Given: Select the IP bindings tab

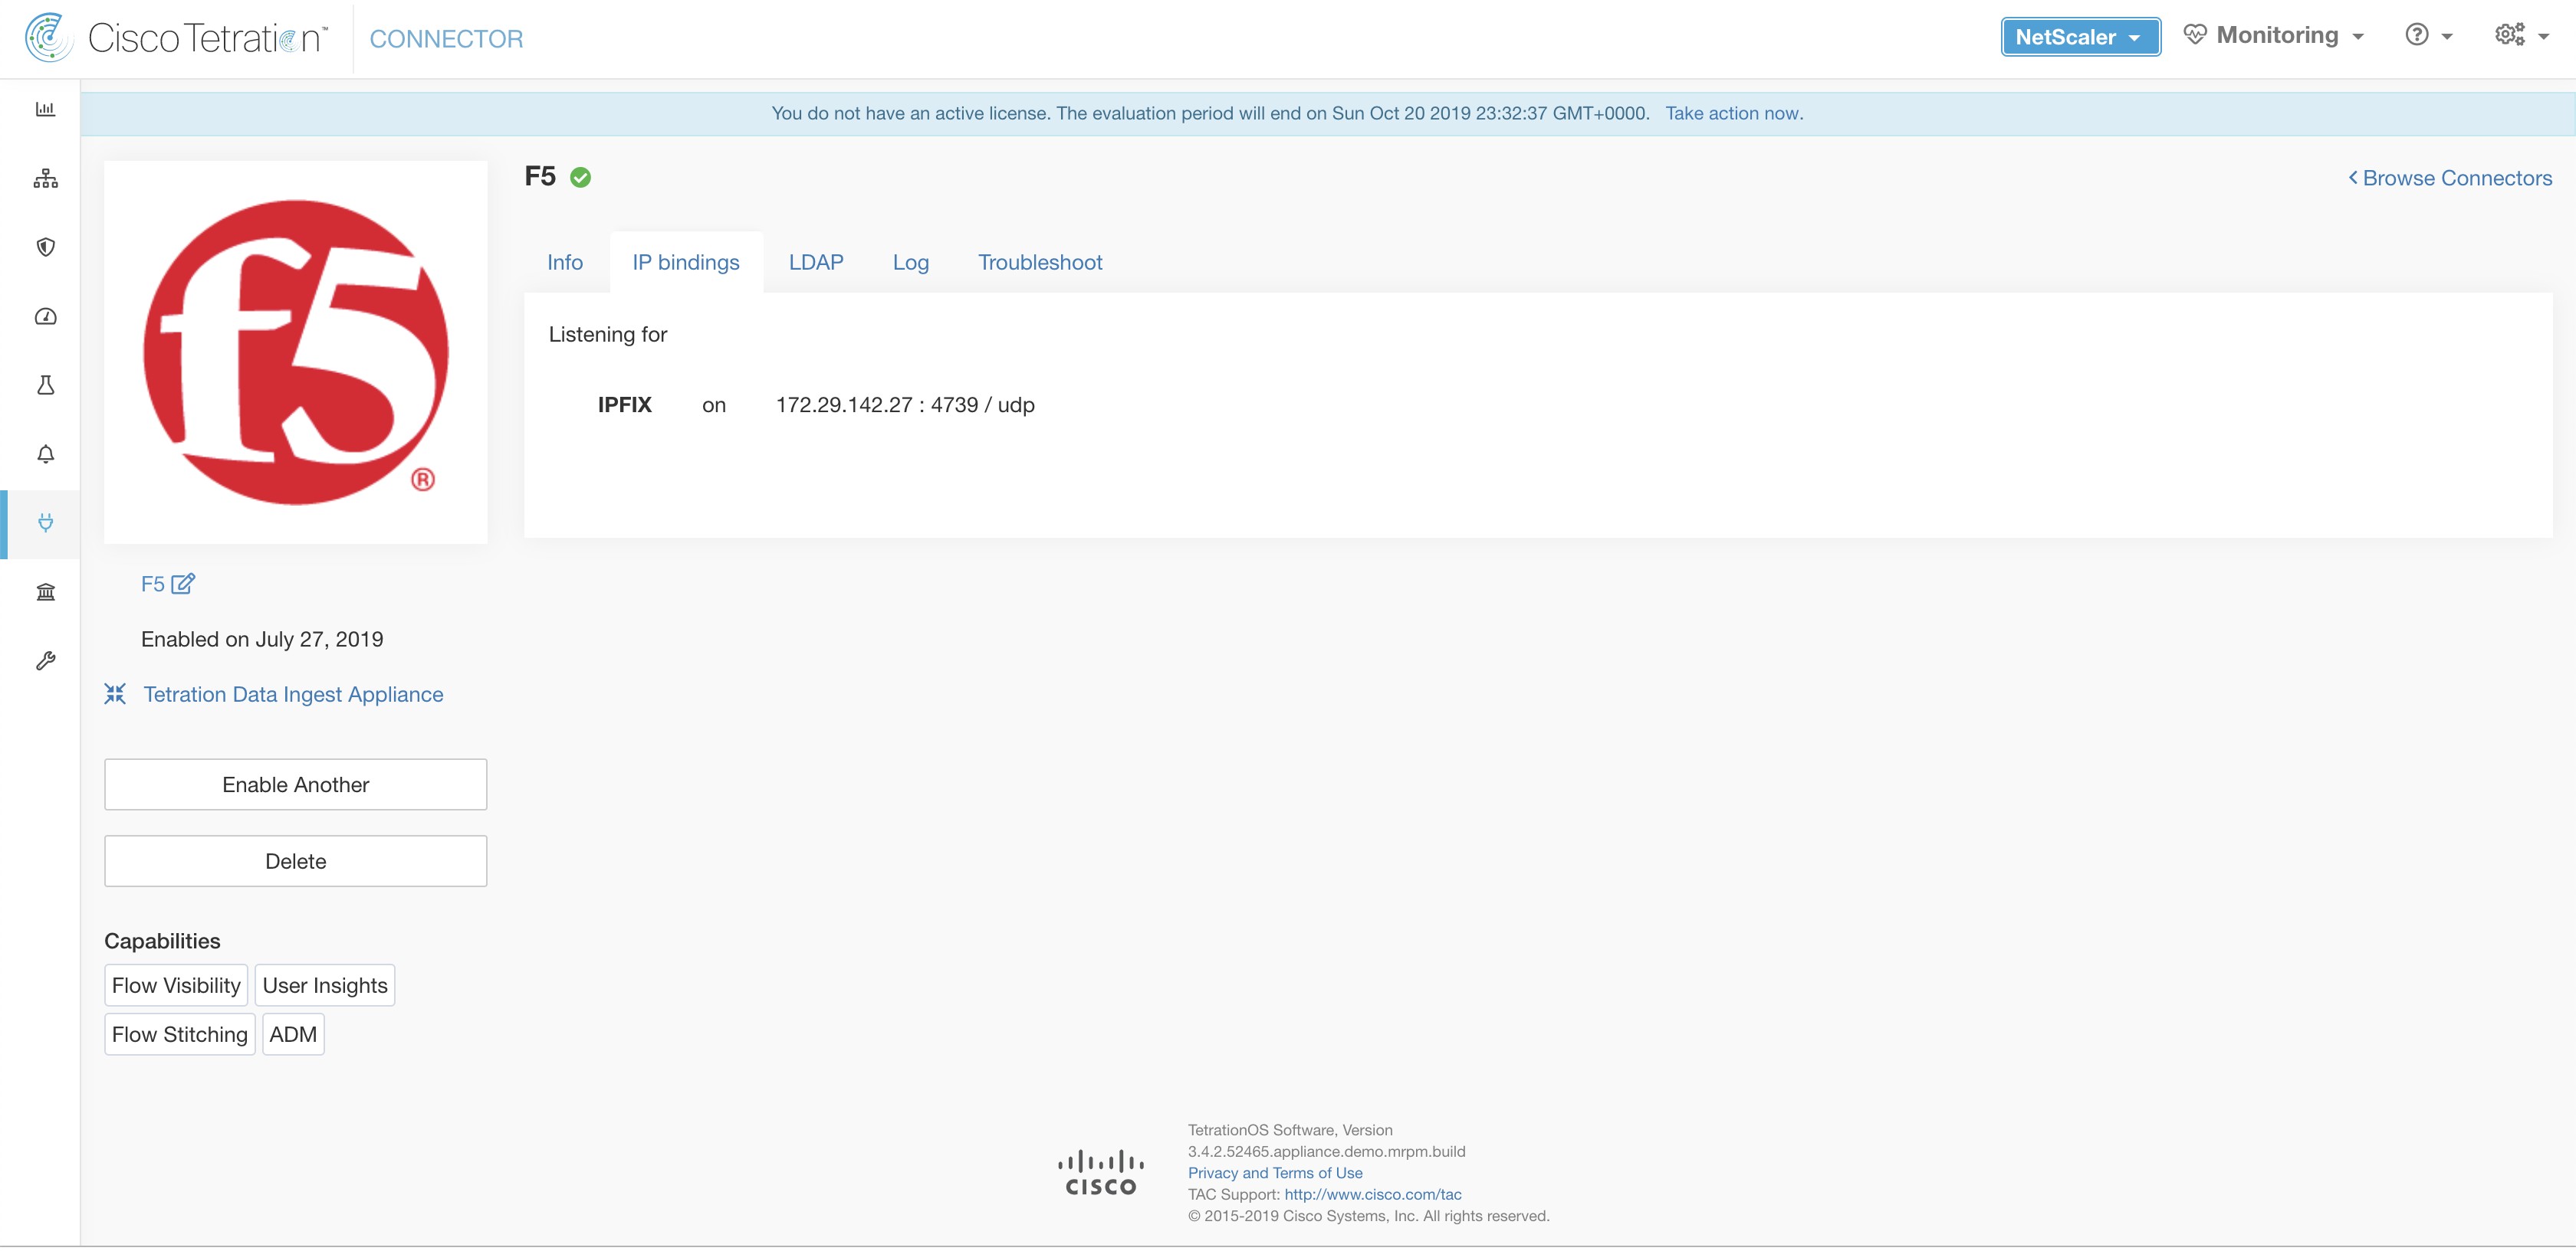Looking at the screenshot, I should click(x=686, y=262).
